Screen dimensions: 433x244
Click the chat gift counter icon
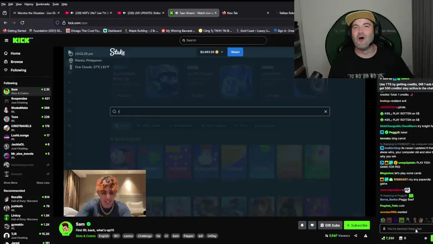pyautogui.click(x=401, y=238)
